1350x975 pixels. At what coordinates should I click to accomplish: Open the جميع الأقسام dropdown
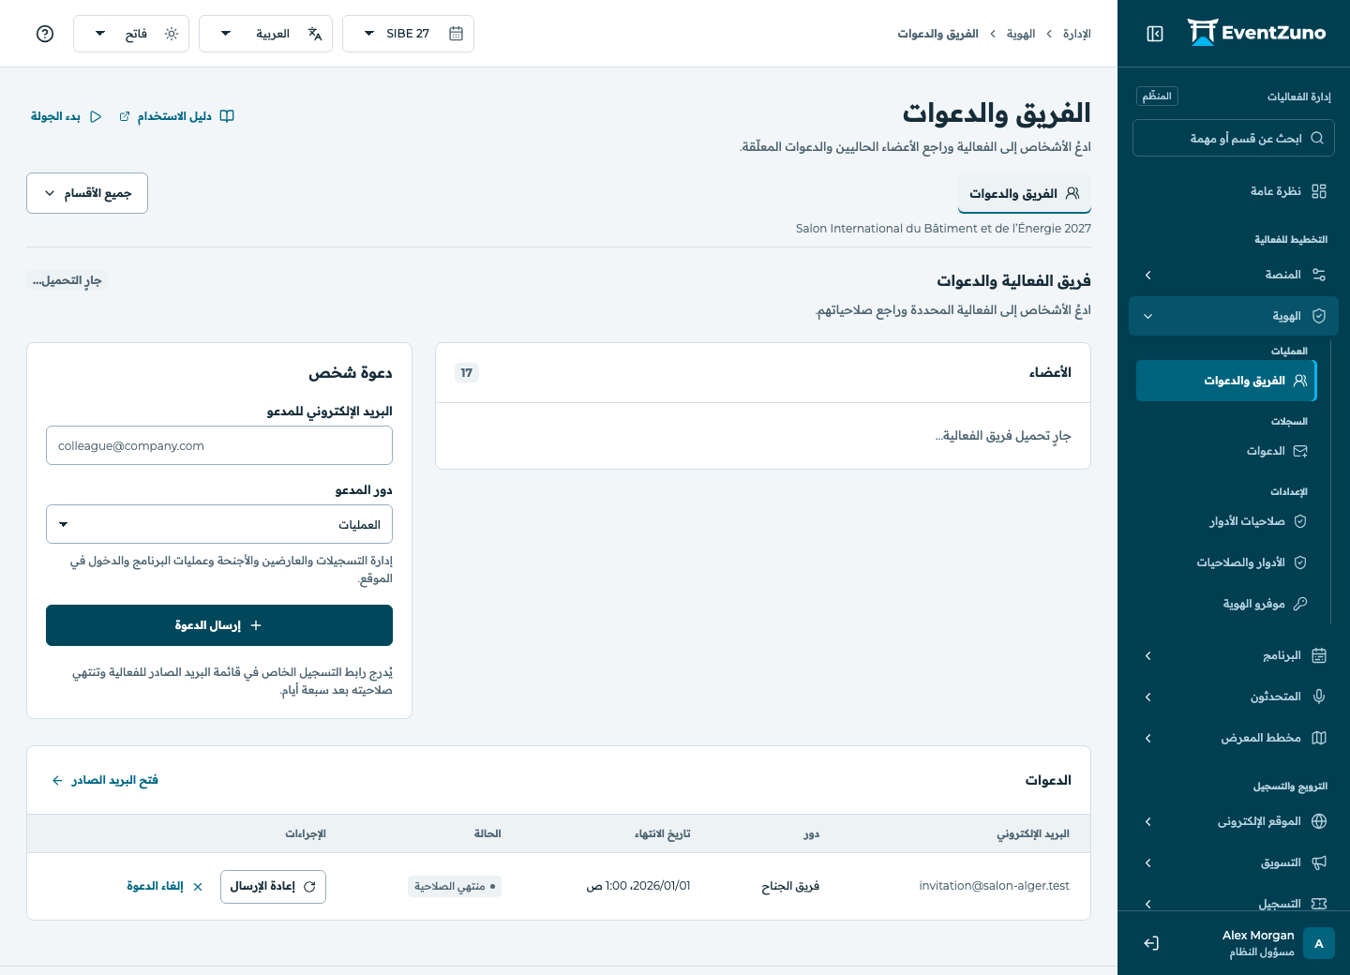click(x=87, y=193)
